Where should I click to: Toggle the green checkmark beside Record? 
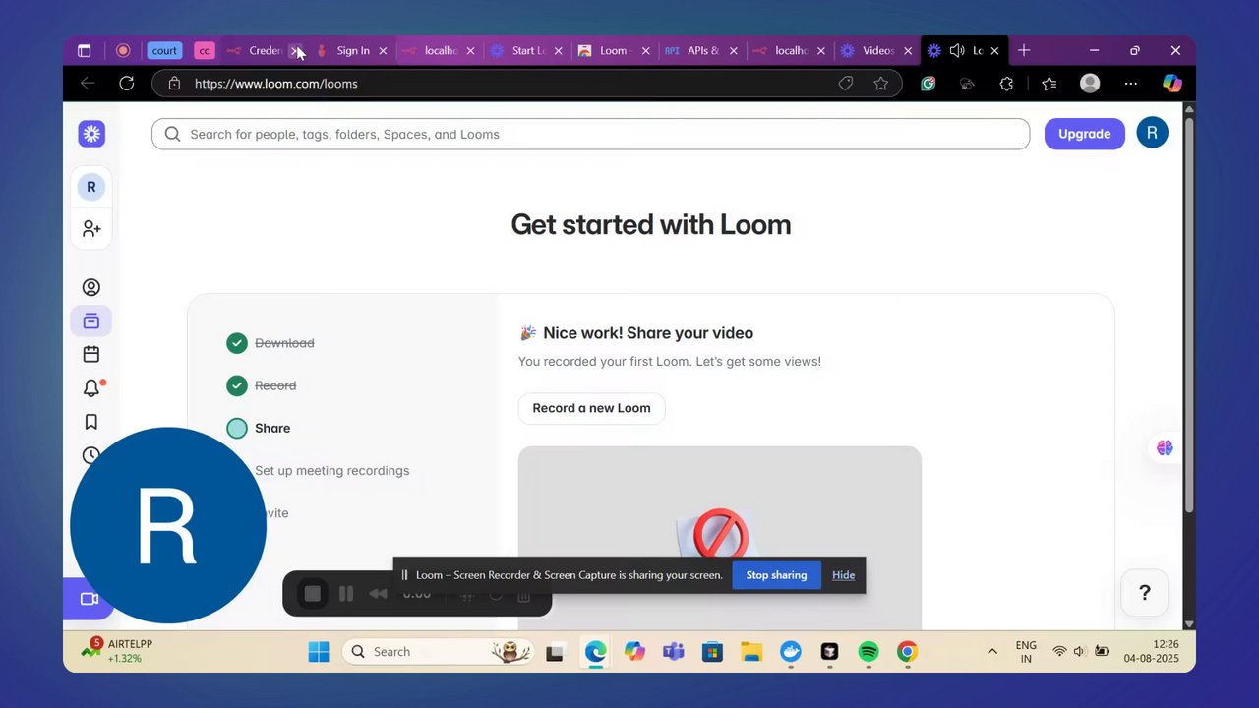(237, 385)
